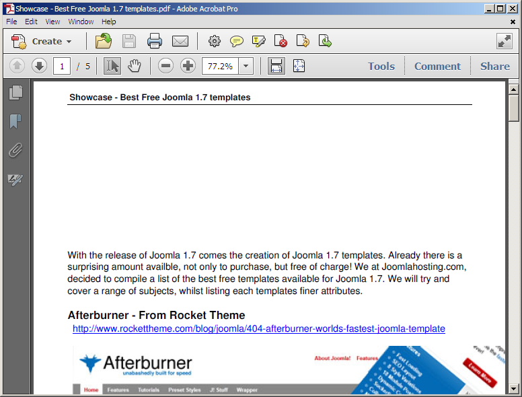522x397 pixels.
Task: Zoom in with plus button
Action: [188, 66]
